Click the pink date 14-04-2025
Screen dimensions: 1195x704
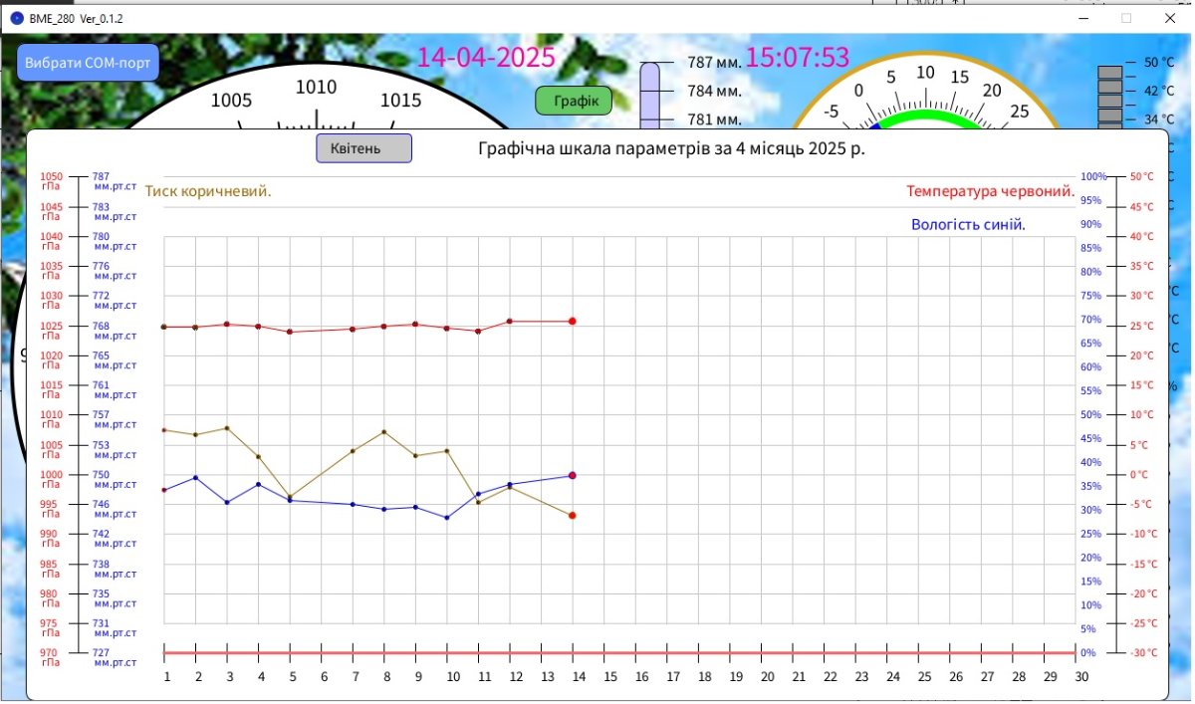tap(485, 58)
